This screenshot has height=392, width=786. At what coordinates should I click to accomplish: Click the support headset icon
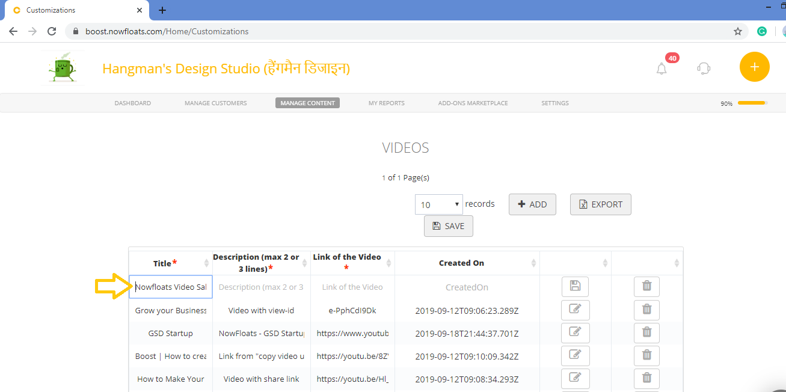[x=704, y=68]
